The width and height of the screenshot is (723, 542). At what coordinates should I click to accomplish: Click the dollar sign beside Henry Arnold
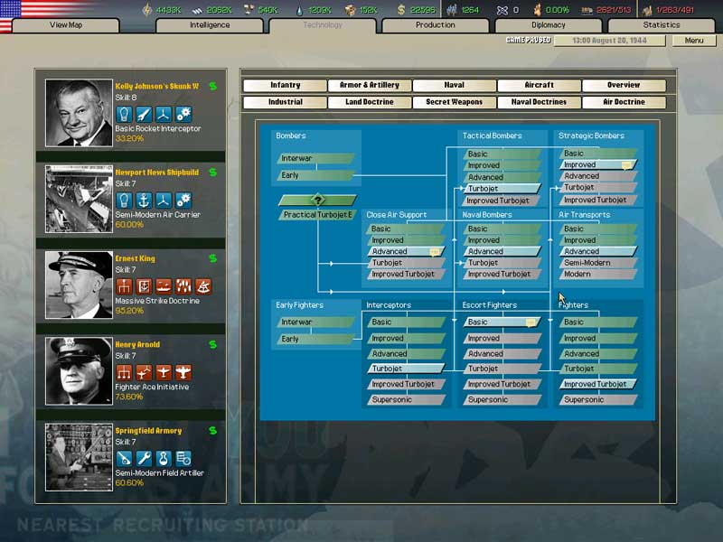point(212,345)
